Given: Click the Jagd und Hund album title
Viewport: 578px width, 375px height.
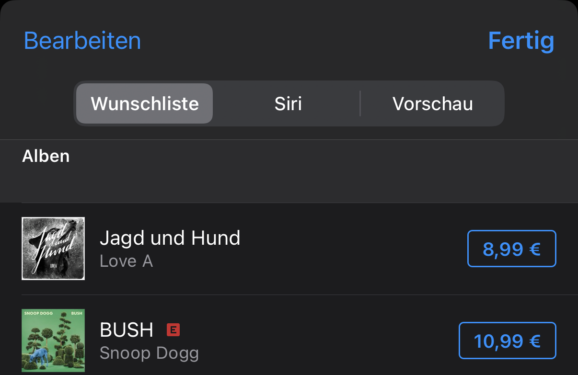Looking at the screenshot, I should point(170,238).
